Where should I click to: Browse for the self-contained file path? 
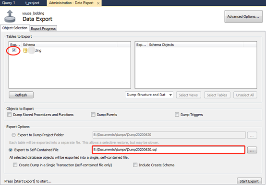tap(252, 150)
